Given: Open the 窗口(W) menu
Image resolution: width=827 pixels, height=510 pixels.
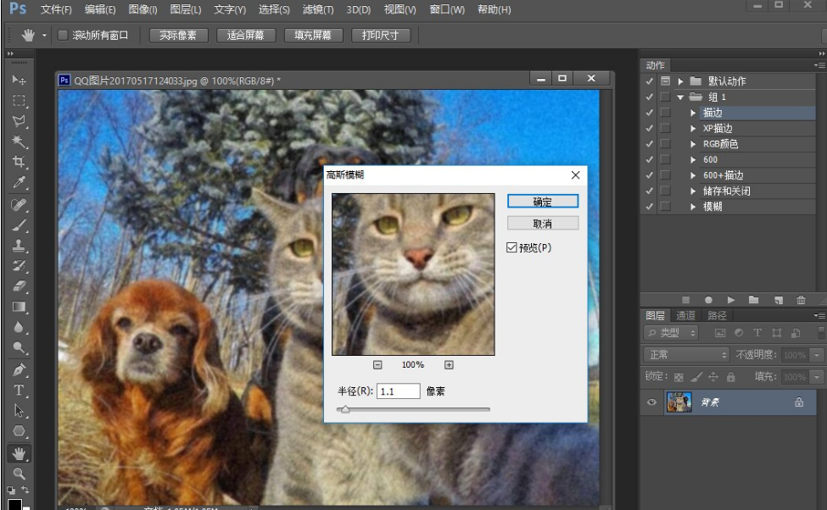Looking at the screenshot, I should 447,9.
